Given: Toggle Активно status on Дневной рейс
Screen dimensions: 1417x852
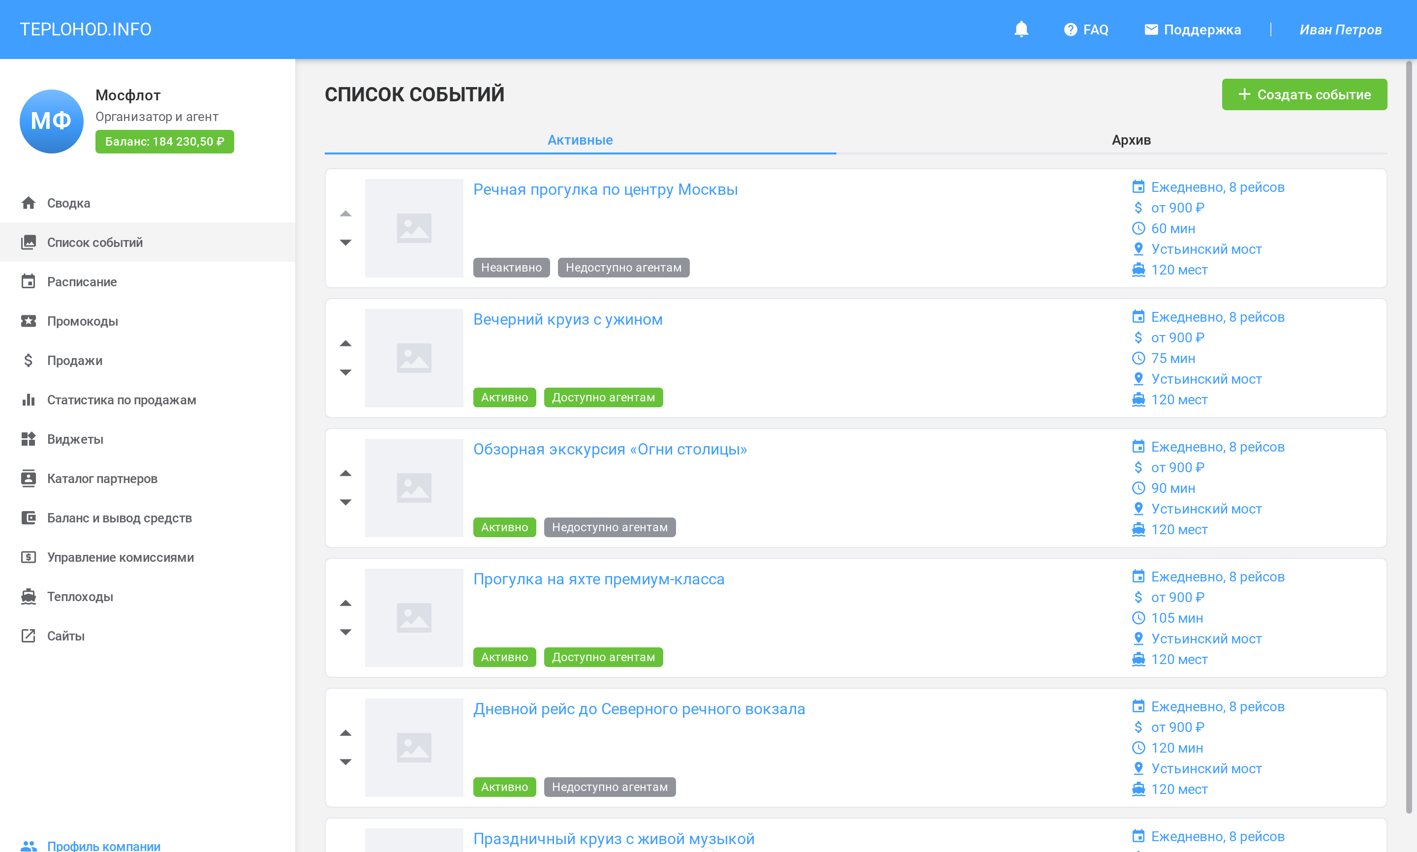Looking at the screenshot, I should pyautogui.click(x=504, y=787).
